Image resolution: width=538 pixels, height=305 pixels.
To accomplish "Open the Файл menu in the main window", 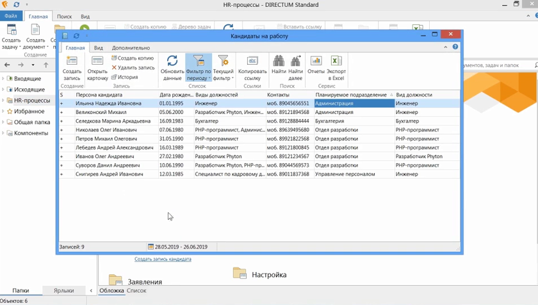I will tap(11, 17).
